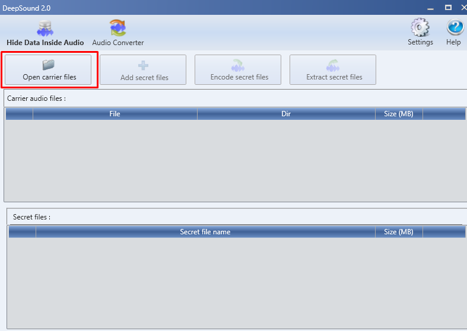Open the Hide Data Inside Audio mode
The height and width of the screenshot is (331, 467).
tap(45, 33)
